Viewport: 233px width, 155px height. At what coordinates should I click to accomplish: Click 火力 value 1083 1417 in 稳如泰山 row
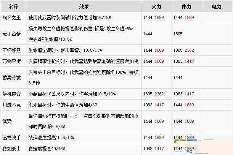[154, 149]
